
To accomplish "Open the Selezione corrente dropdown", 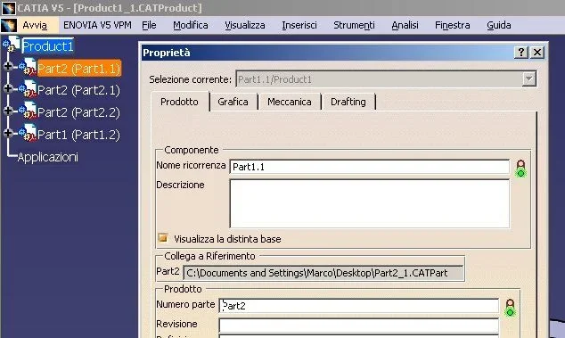I will click(x=529, y=79).
